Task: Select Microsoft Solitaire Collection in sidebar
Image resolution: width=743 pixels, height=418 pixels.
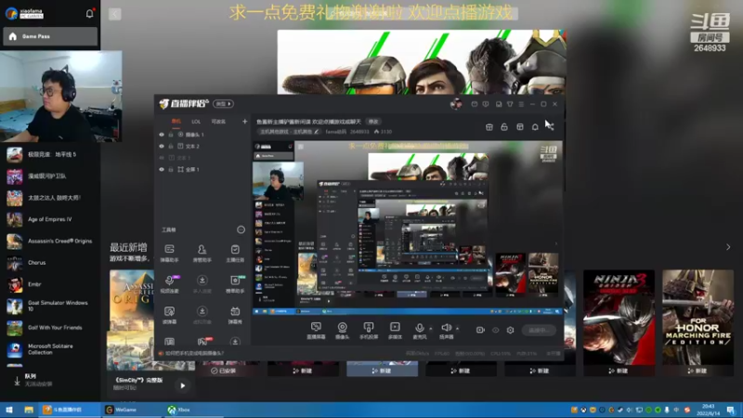Action: pyautogui.click(x=49, y=349)
